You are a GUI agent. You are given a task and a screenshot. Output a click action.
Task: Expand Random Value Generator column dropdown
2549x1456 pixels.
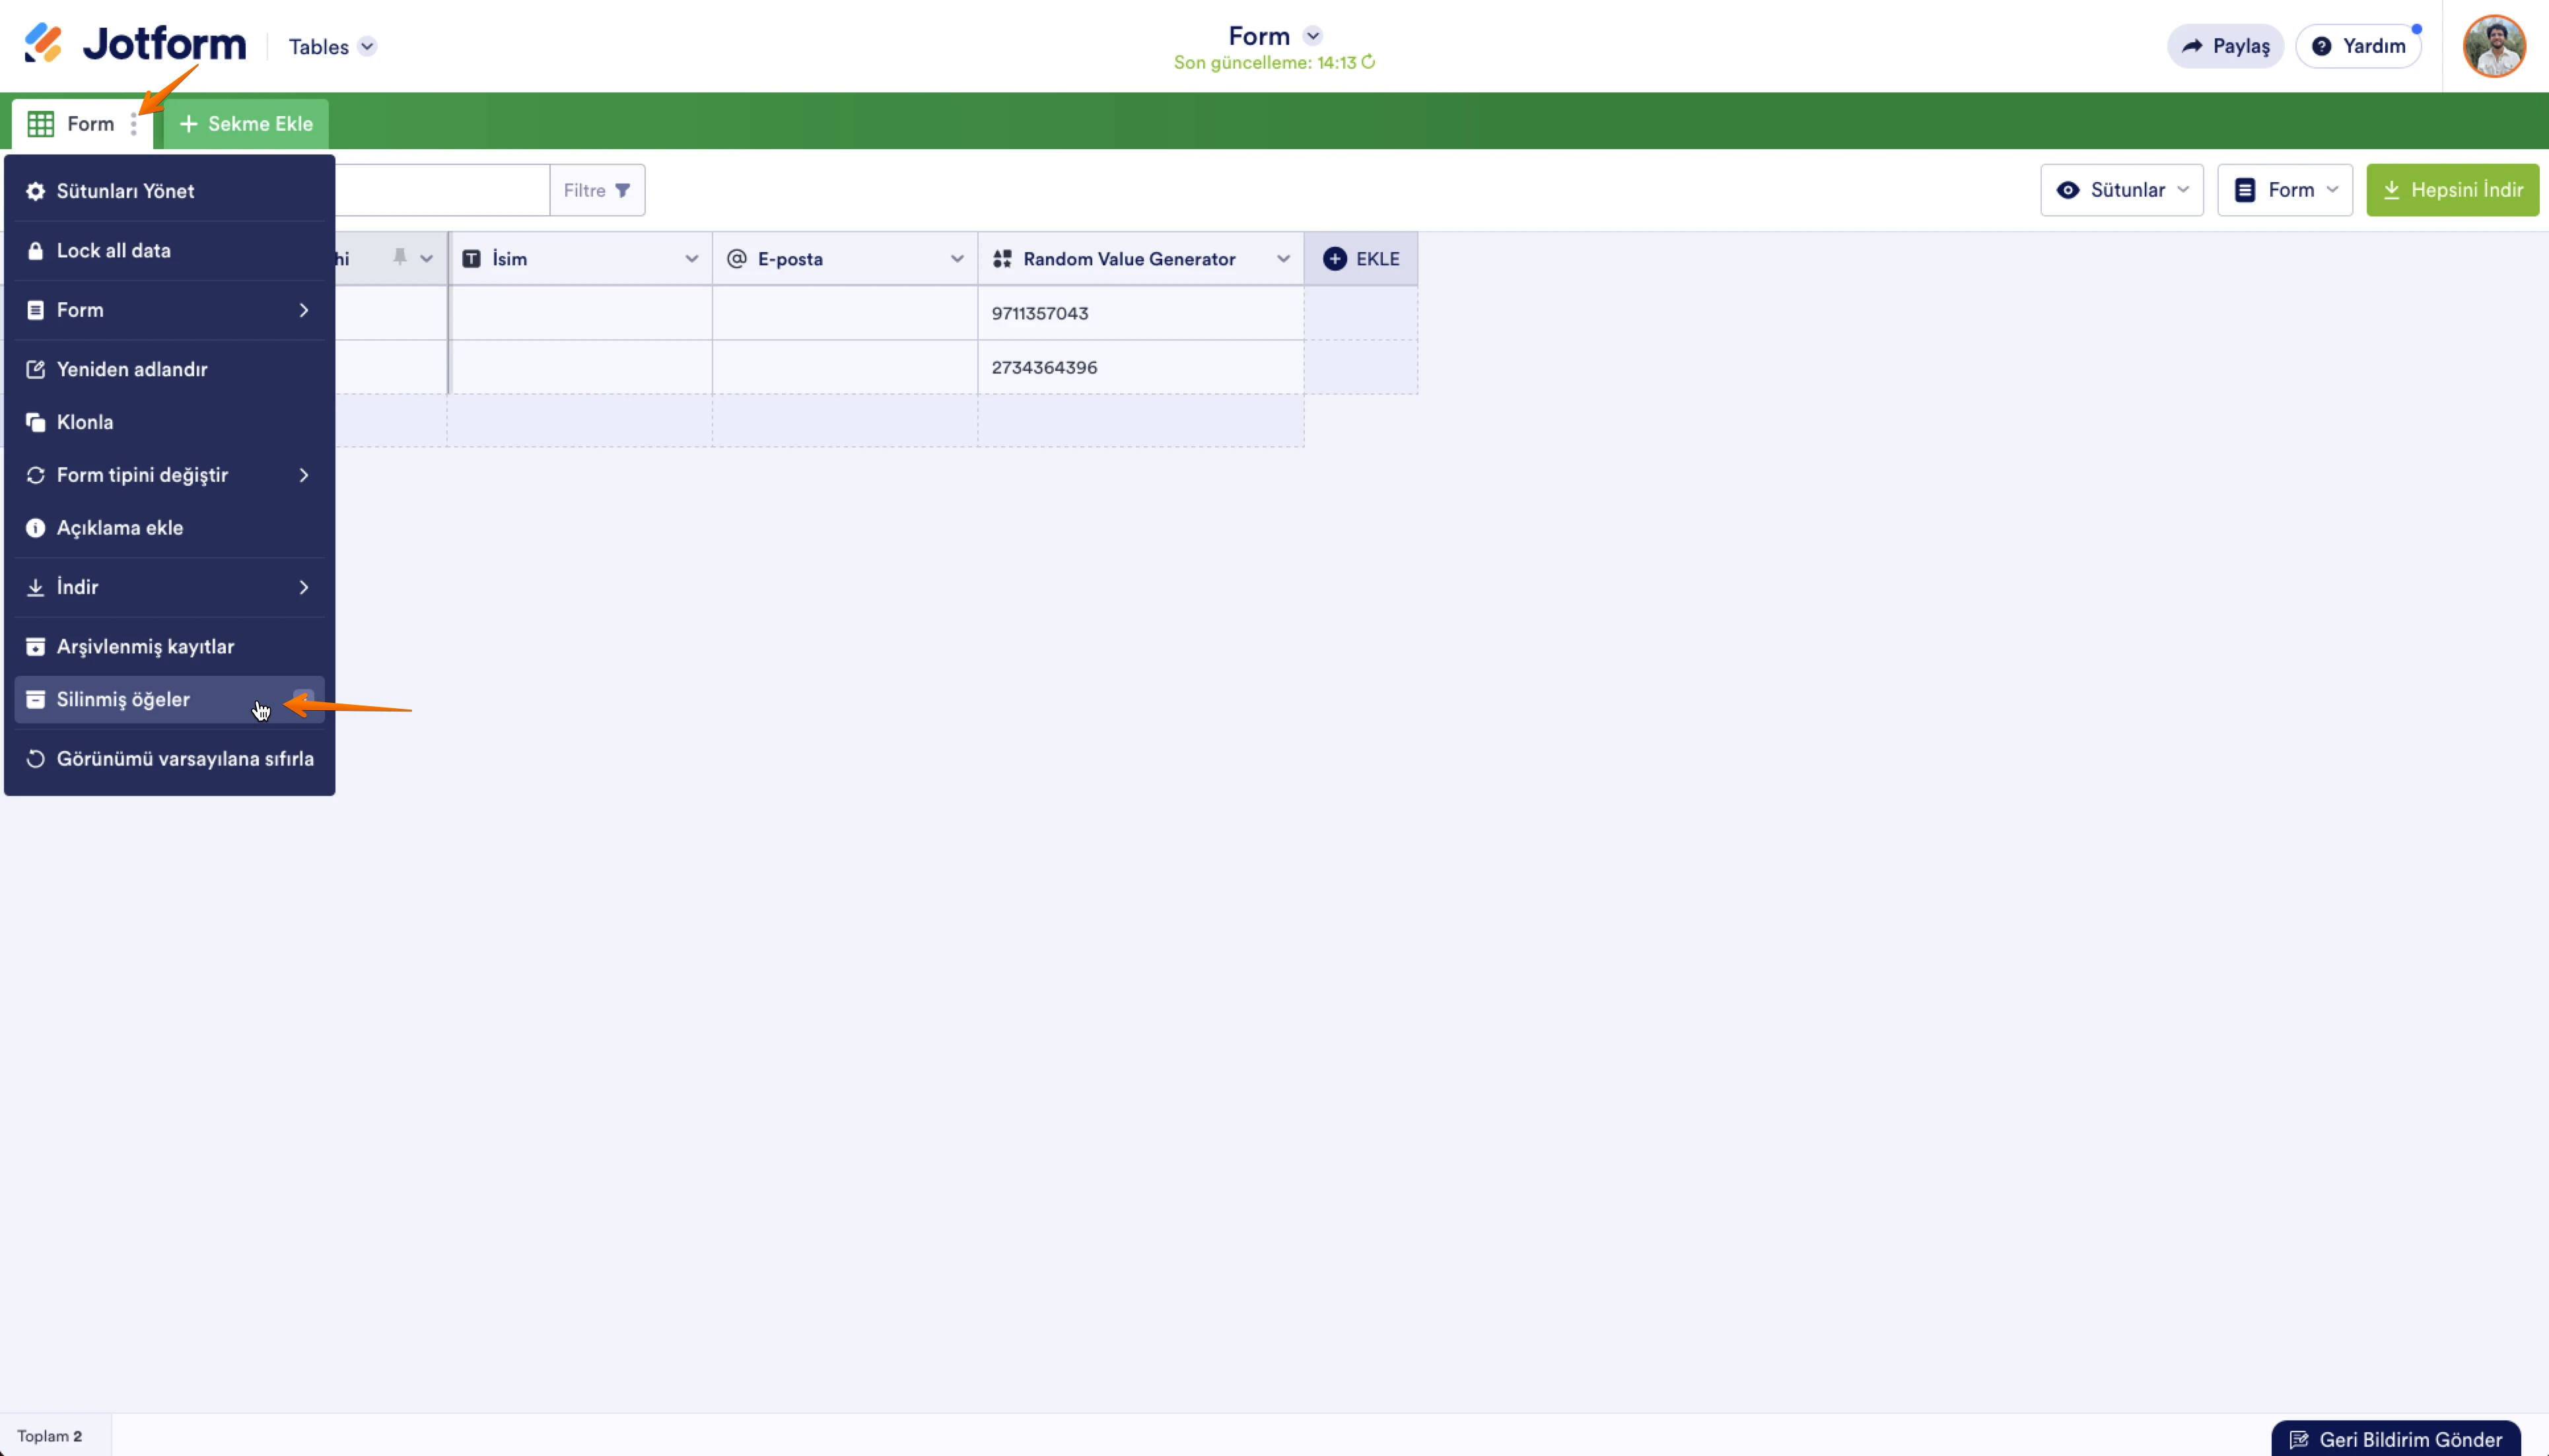pos(1282,259)
